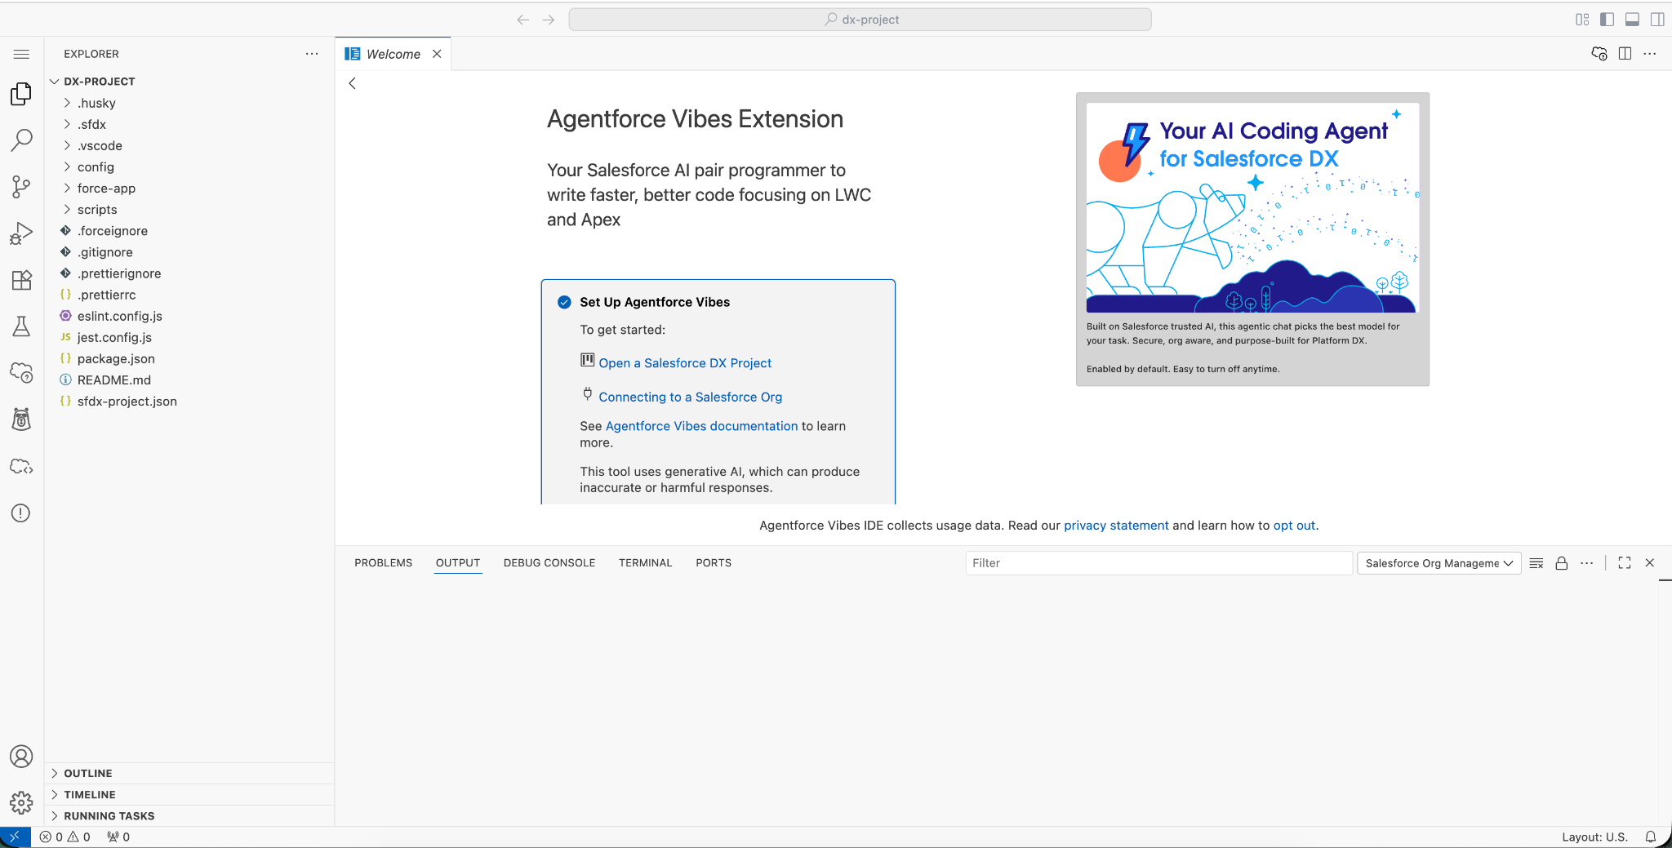Image resolution: width=1672 pixels, height=848 pixels.
Task: Toggle the primary side bar visibility
Action: (x=1607, y=20)
